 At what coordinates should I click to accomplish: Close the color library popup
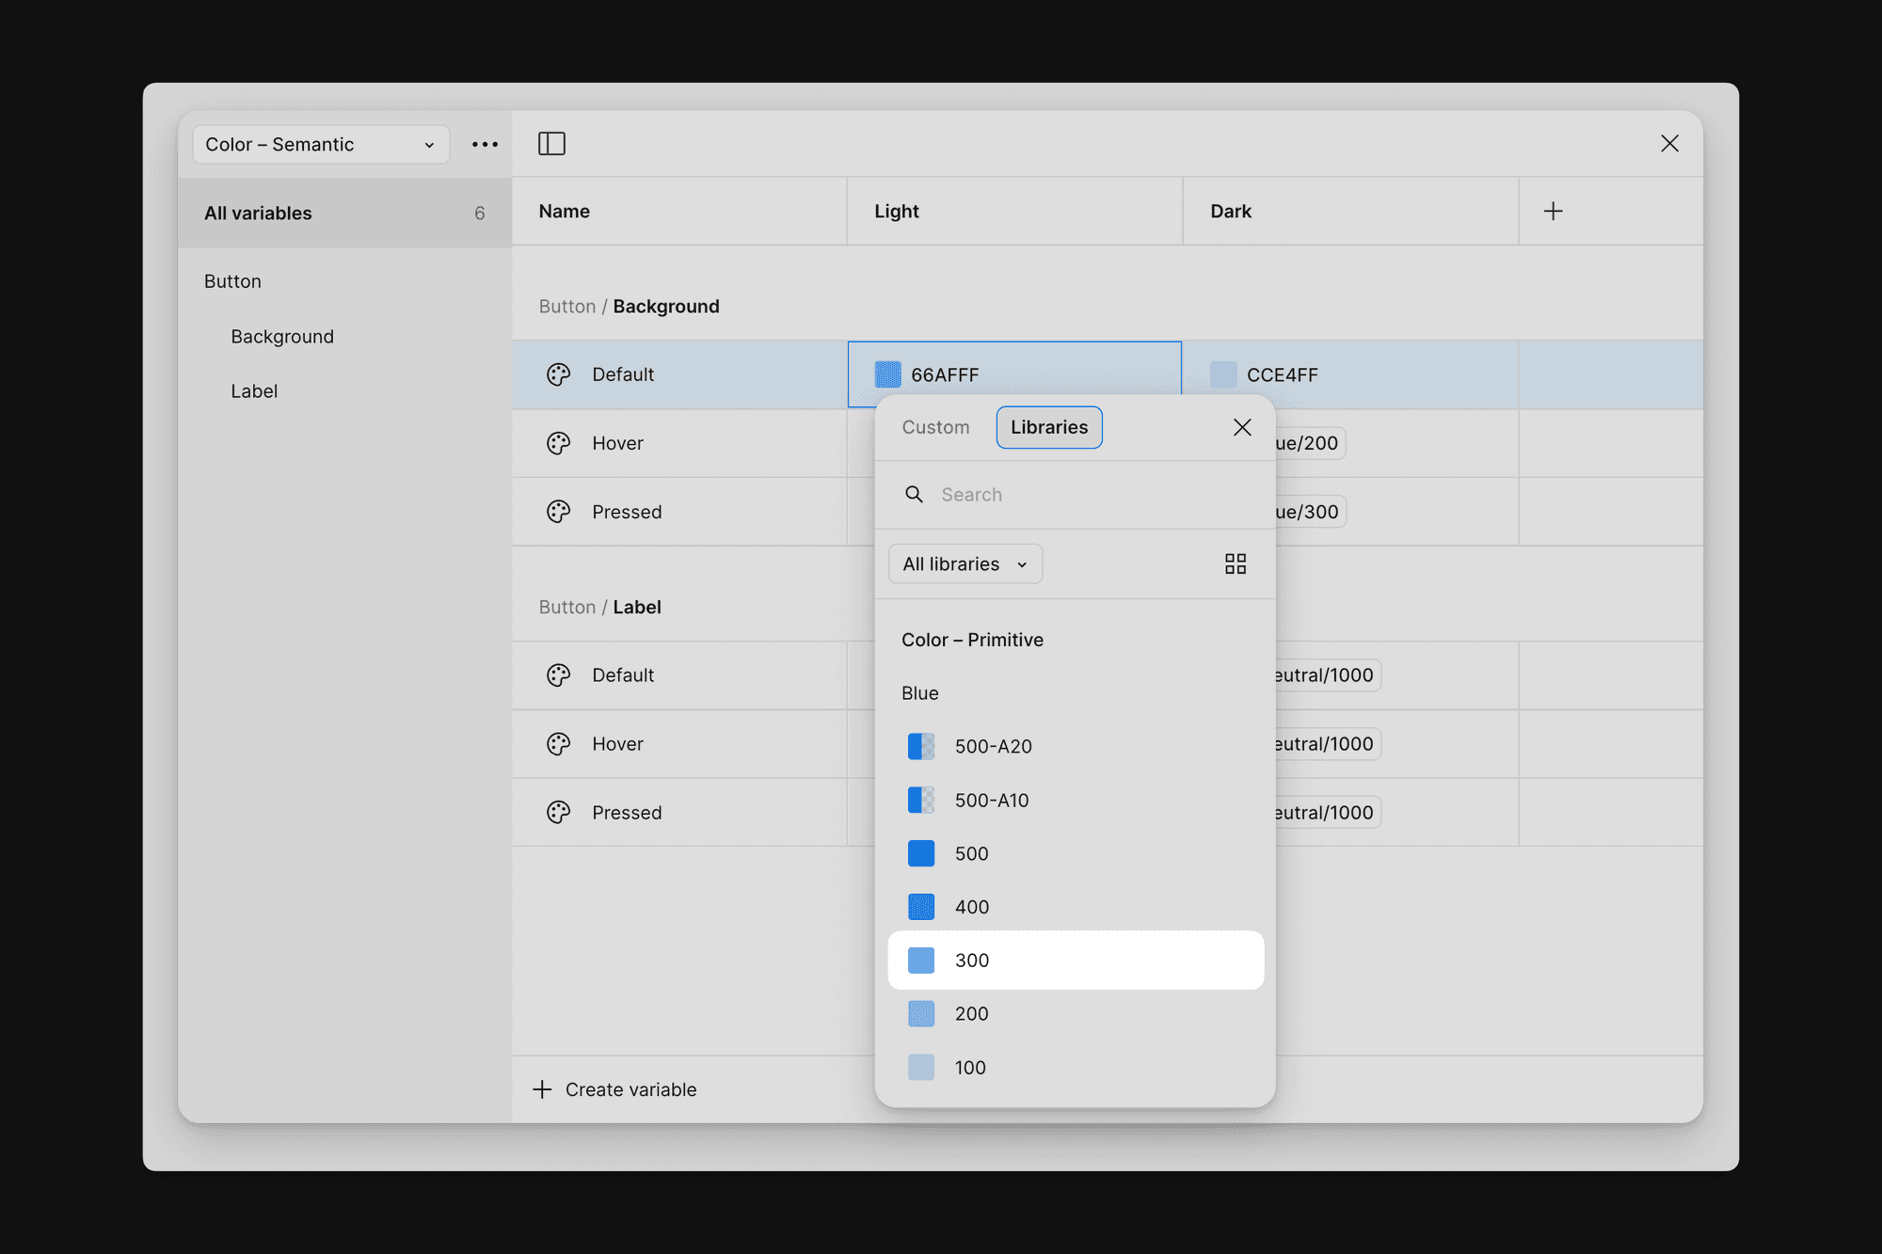[x=1242, y=427]
